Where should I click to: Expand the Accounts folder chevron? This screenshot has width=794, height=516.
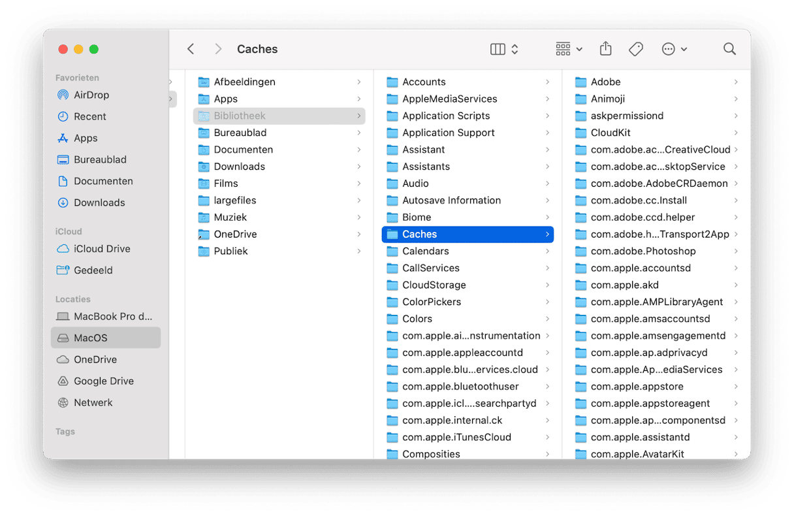point(547,82)
